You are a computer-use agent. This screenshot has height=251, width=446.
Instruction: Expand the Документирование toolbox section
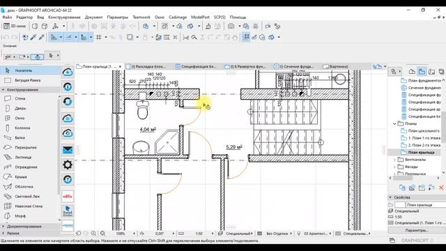[x=3, y=226]
